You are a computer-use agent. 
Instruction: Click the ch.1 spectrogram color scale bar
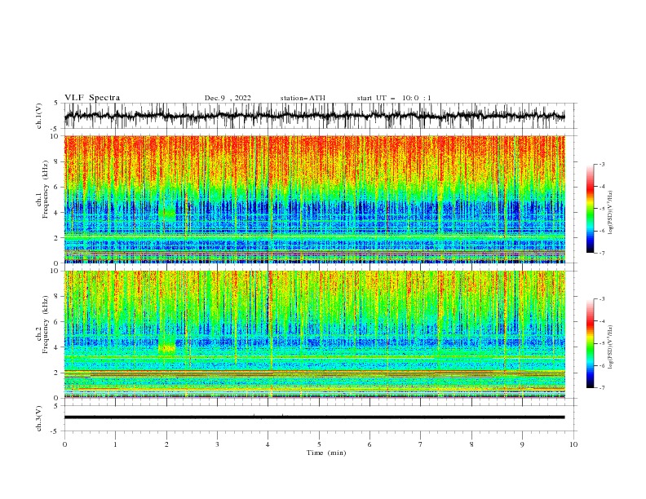(x=591, y=209)
